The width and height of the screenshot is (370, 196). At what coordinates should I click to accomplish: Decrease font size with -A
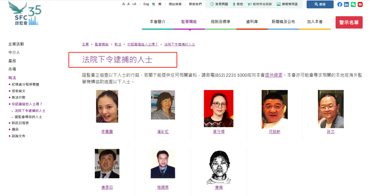[123, 4]
